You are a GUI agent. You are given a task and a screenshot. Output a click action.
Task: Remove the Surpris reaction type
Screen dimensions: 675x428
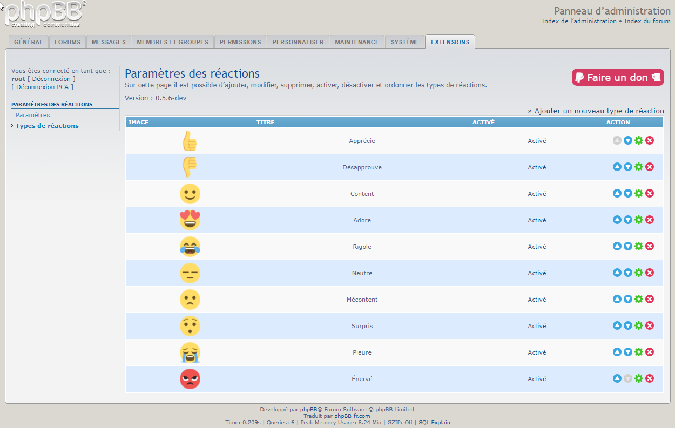coord(650,325)
